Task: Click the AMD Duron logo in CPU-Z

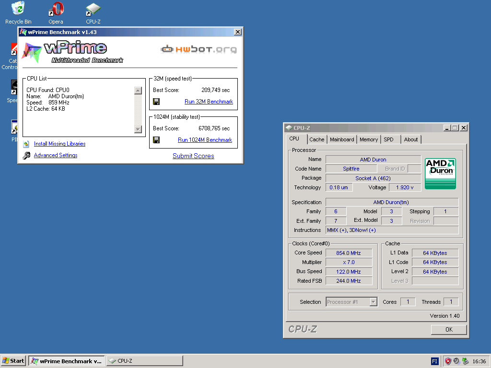Action: [x=440, y=173]
